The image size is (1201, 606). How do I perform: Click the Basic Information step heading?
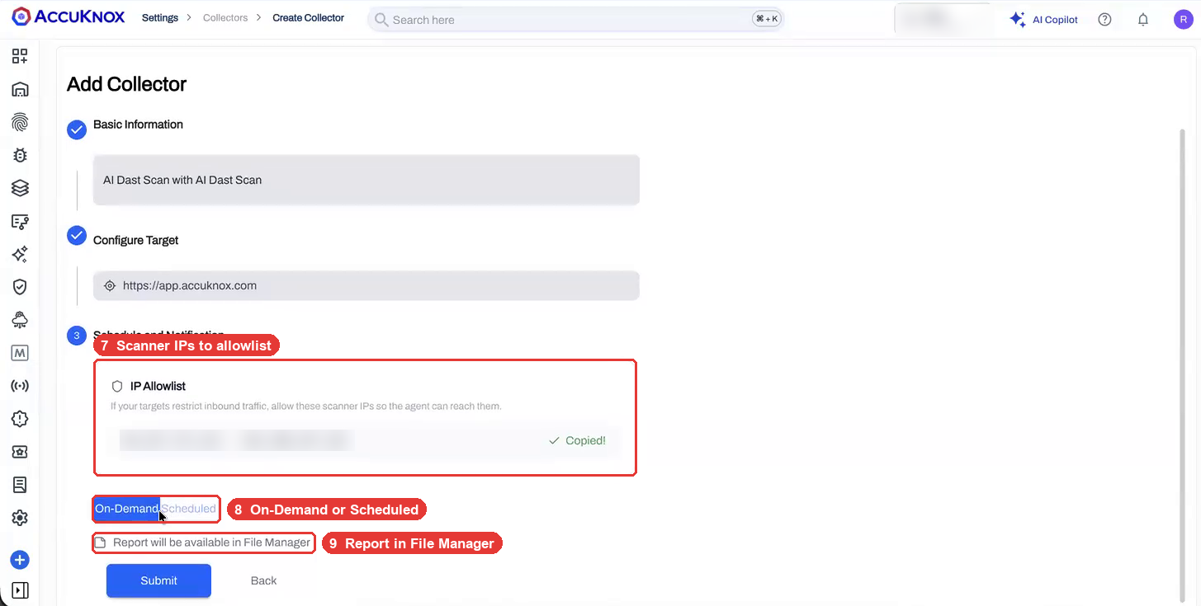click(x=138, y=124)
